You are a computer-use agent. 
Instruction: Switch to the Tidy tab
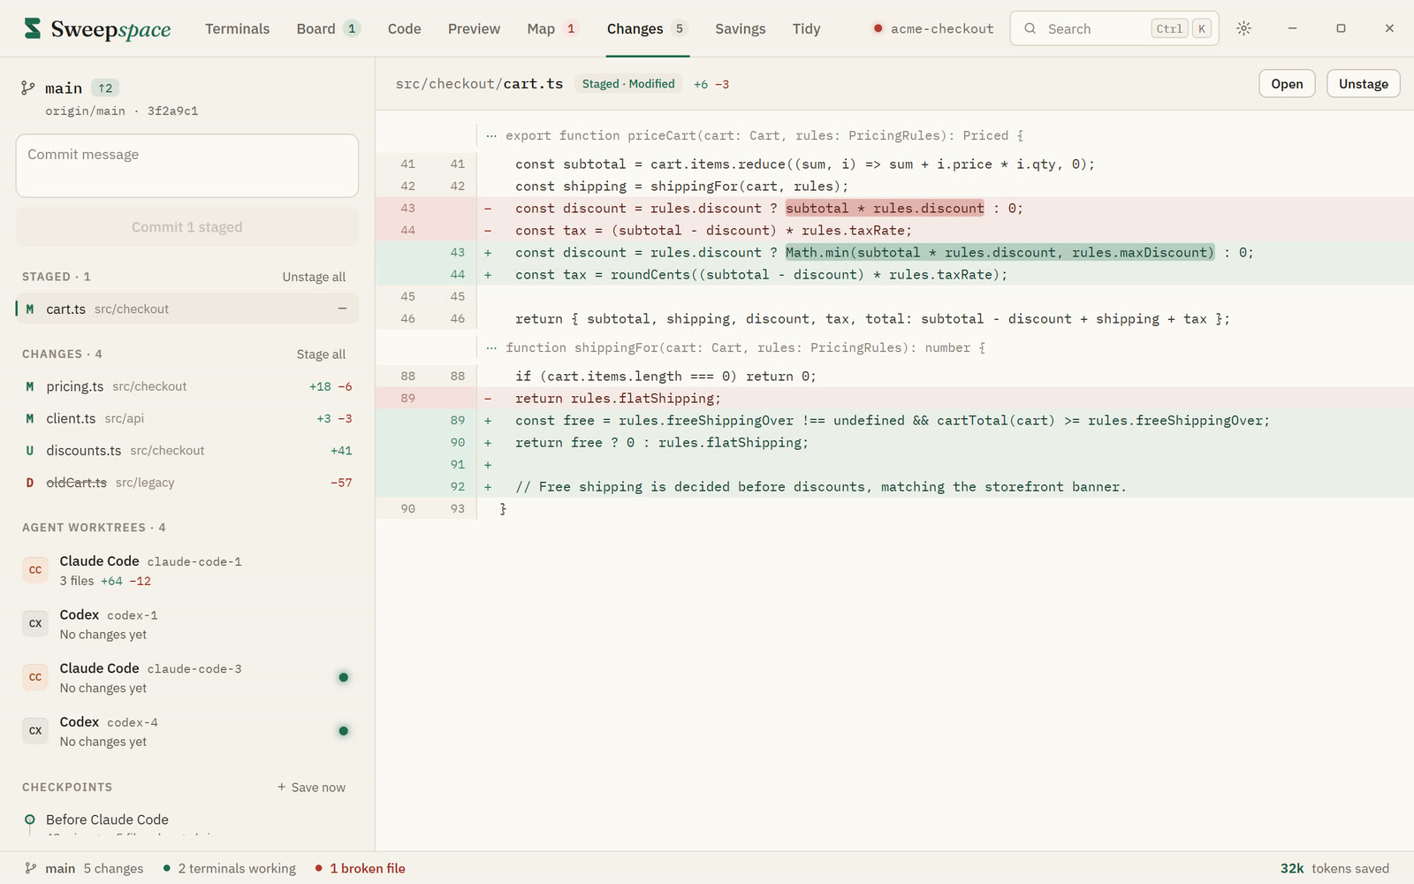coord(806,28)
